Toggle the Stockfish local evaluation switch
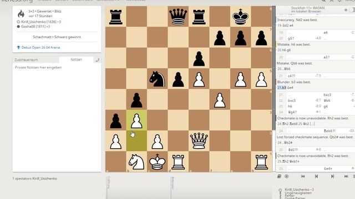This screenshot has width=355, height=199. [x=352, y=10]
